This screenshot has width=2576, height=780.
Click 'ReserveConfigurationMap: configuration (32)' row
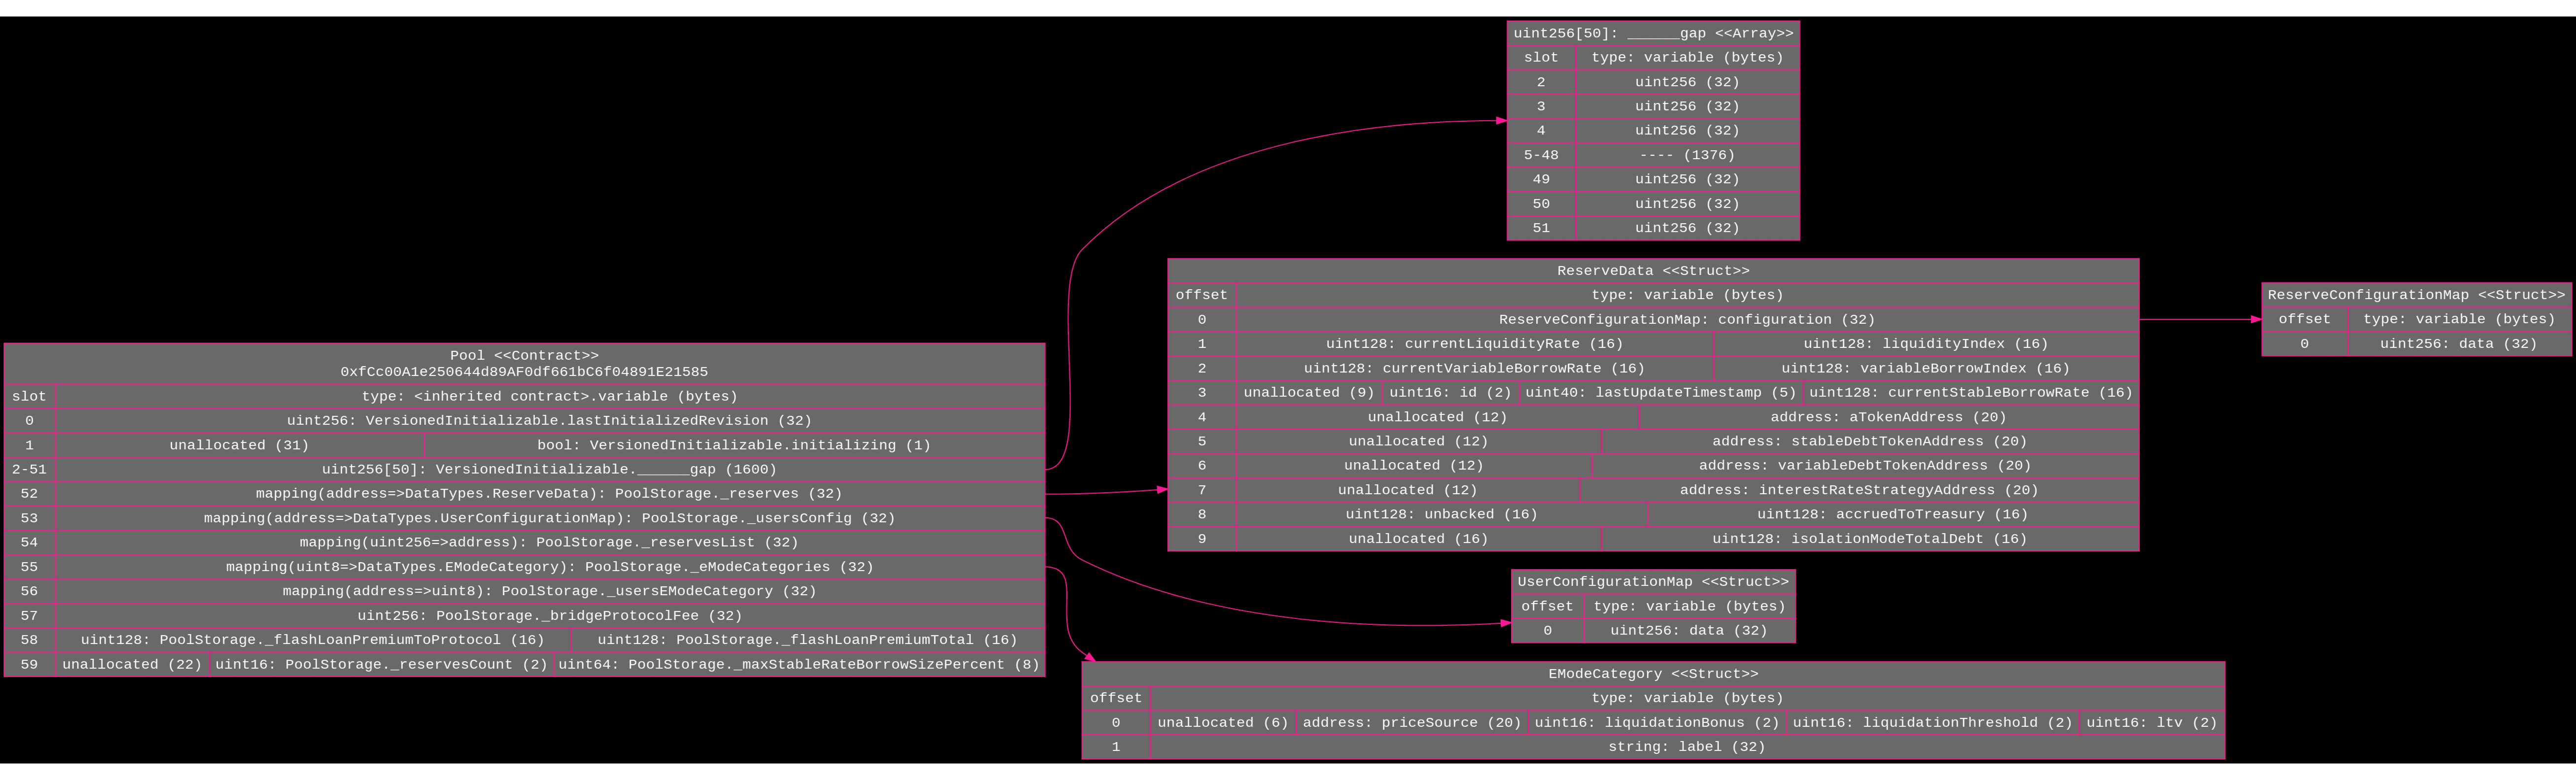click(1687, 320)
